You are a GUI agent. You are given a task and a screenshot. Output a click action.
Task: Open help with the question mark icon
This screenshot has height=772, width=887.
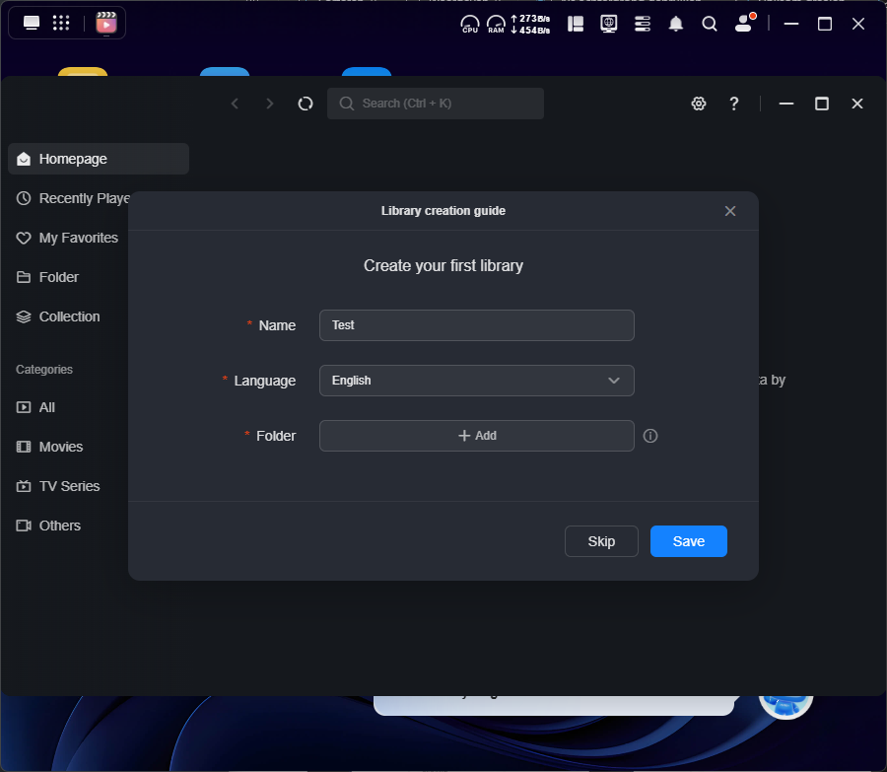(734, 104)
